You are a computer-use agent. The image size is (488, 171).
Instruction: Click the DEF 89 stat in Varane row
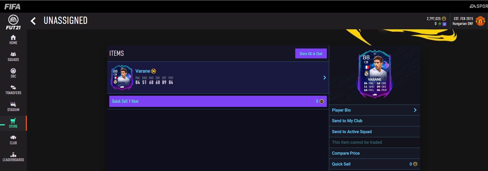click(164, 80)
